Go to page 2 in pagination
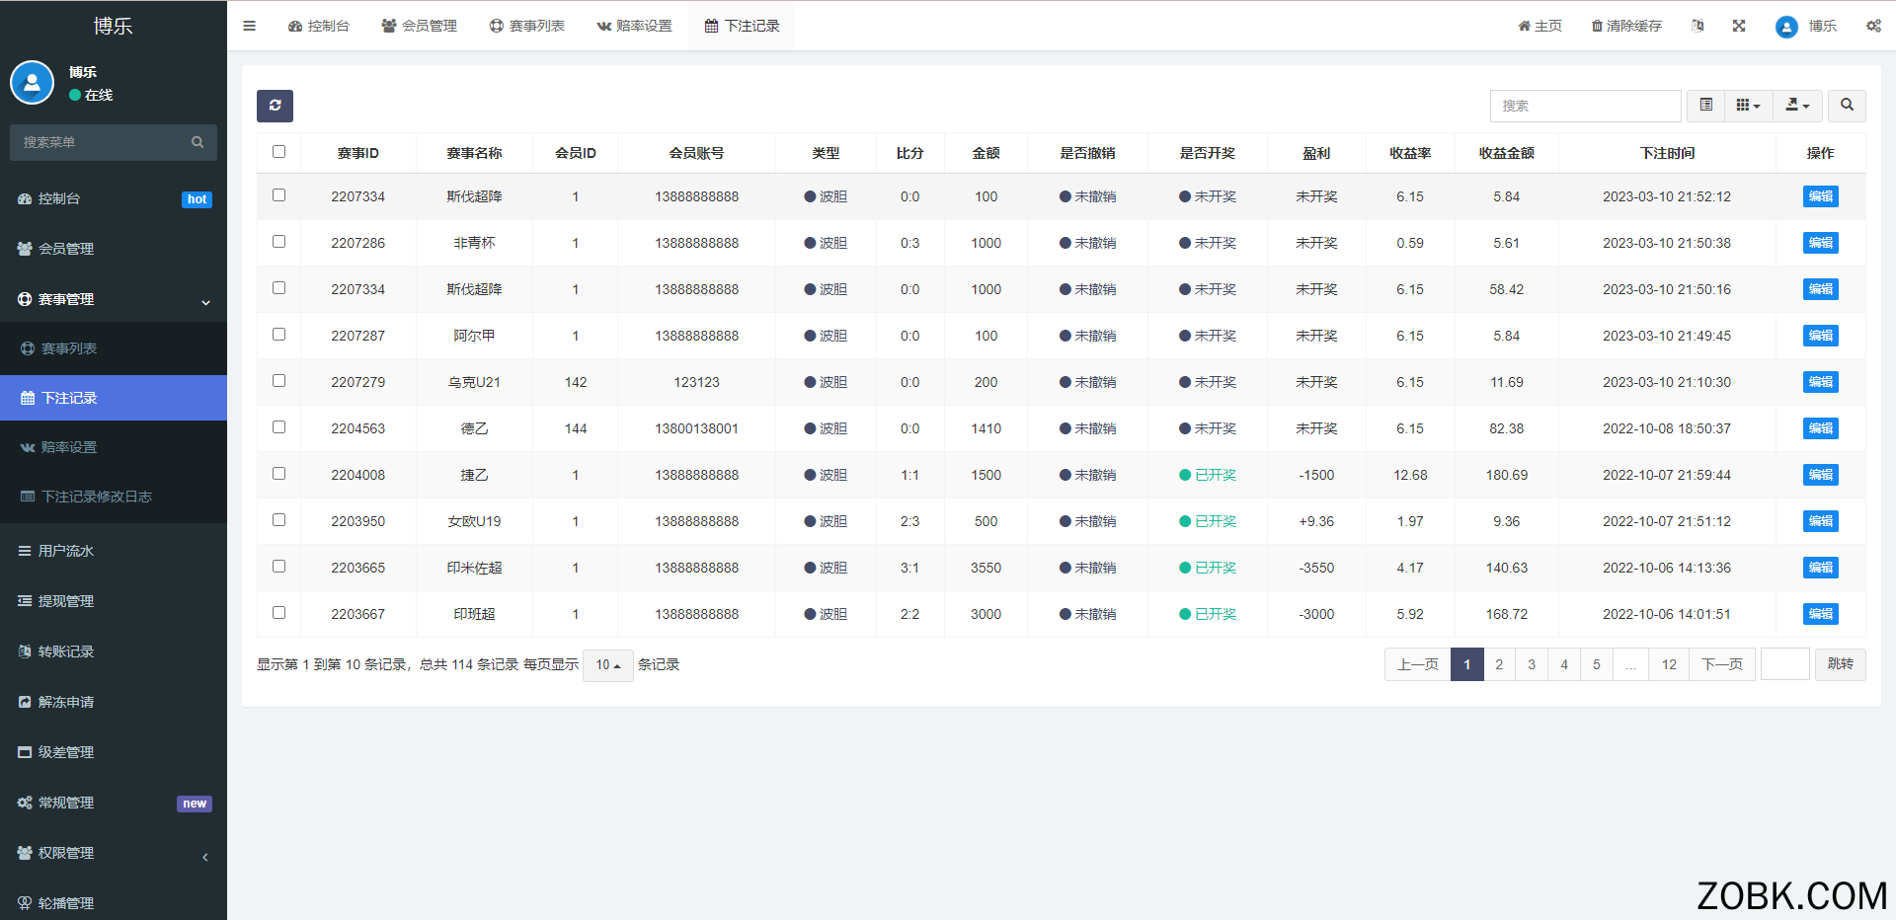Viewport: 1896px width, 920px height. pyautogui.click(x=1499, y=664)
